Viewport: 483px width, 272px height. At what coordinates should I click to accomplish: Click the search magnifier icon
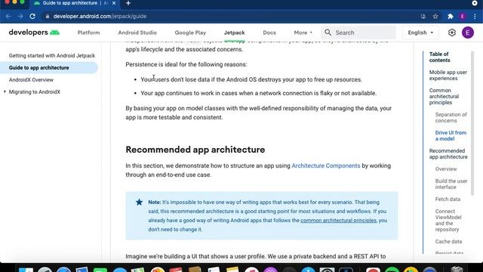[x=328, y=32]
